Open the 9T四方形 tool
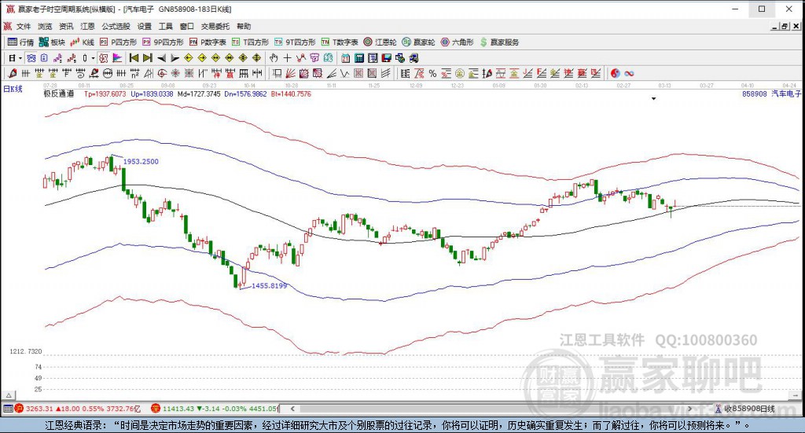 296,42
